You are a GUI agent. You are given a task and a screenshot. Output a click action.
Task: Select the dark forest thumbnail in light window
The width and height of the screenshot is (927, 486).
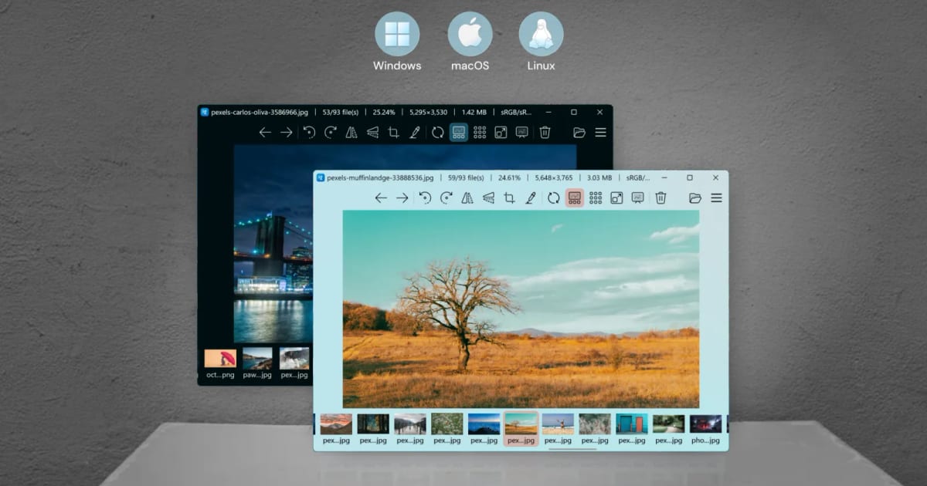click(x=373, y=430)
